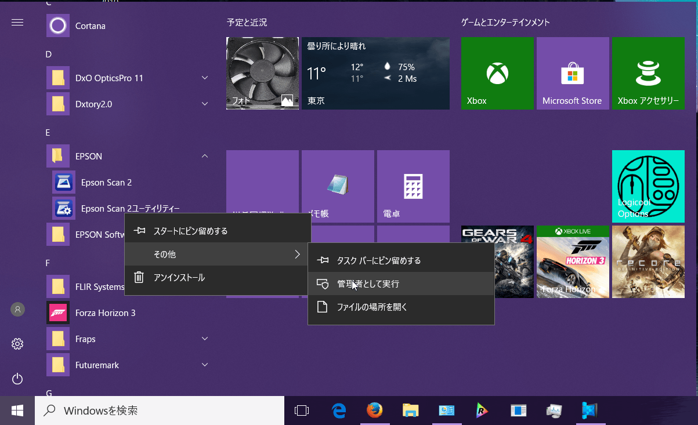The width and height of the screenshot is (698, 425).
Task: Launch Firefox from the taskbar
Action: pos(375,411)
